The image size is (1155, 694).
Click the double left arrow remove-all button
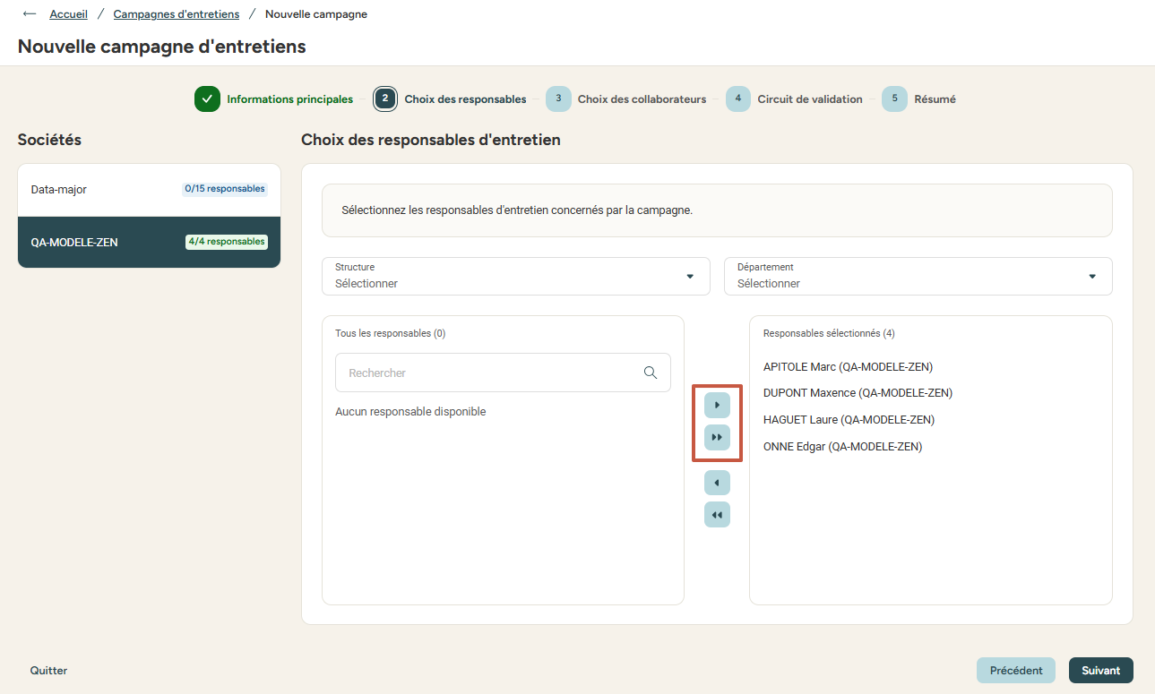point(717,515)
